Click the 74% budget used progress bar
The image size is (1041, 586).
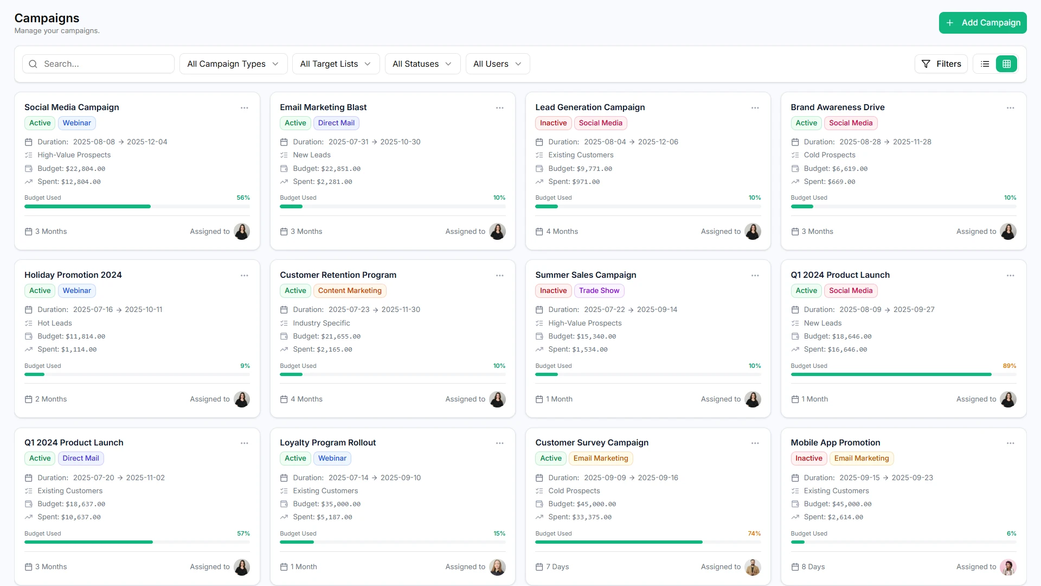tap(648, 542)
